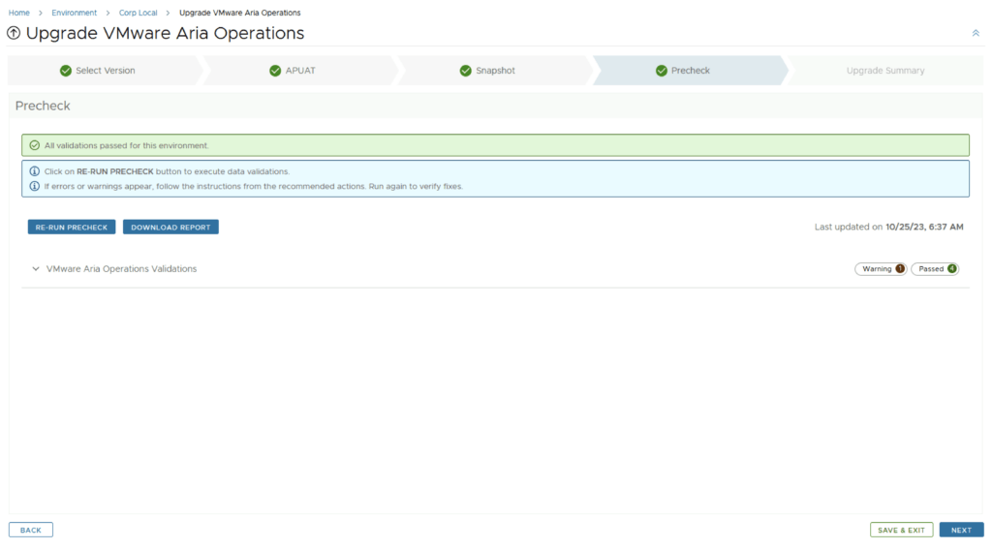Image resolution: width=992 pixels, height=550 pixels.
Task: Click the Precheck step green checkmark icon
Action: pos(661,71)
